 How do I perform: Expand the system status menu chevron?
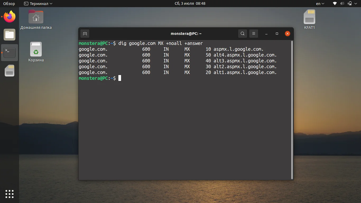click(355, 3)
